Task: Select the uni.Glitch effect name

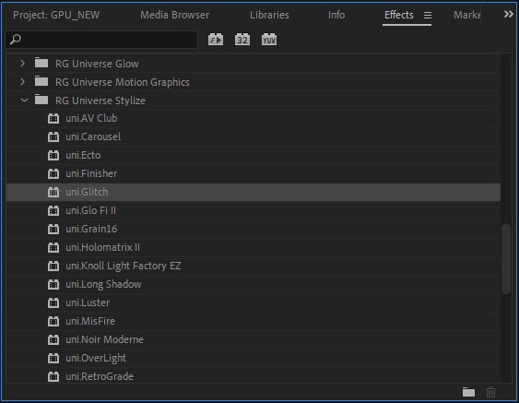Action: click(x=87, y=192)
